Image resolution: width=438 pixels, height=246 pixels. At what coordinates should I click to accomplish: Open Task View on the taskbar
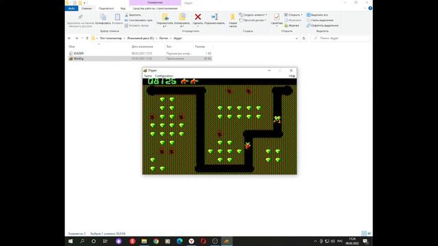105,241
